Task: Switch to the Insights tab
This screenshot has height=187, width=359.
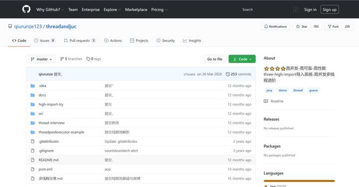Action: [x=192, y=41]
